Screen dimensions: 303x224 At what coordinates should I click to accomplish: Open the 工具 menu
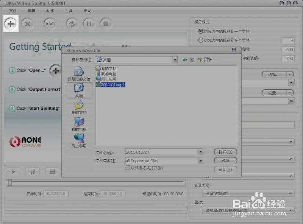(69, 11)
